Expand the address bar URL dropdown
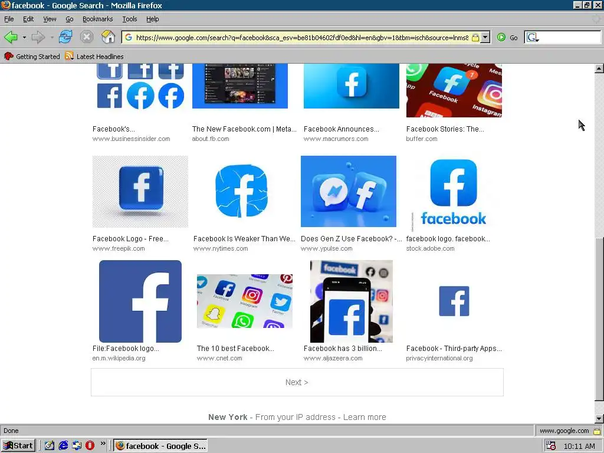Image resolution: width=604 pixels, height=453 pixels. tap(486, 37)
